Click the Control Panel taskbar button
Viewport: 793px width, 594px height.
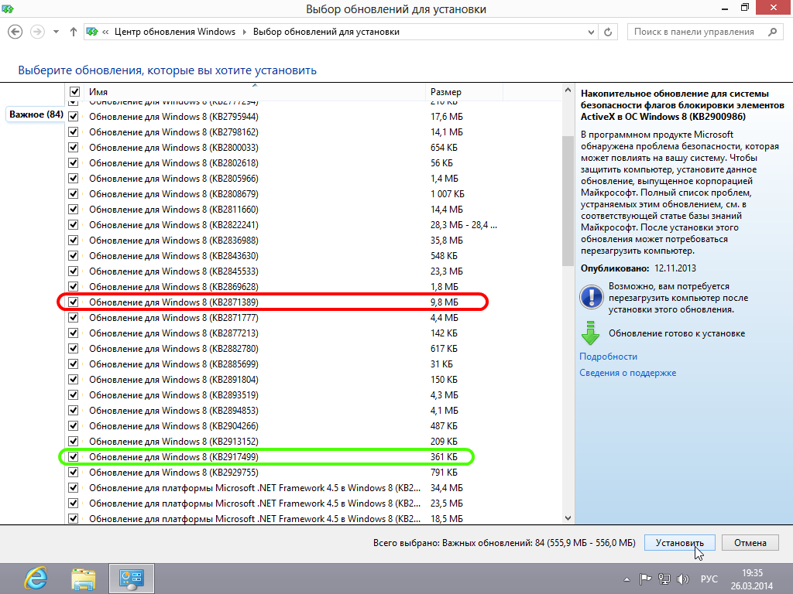pyautogui.click(x=132, y=579)
